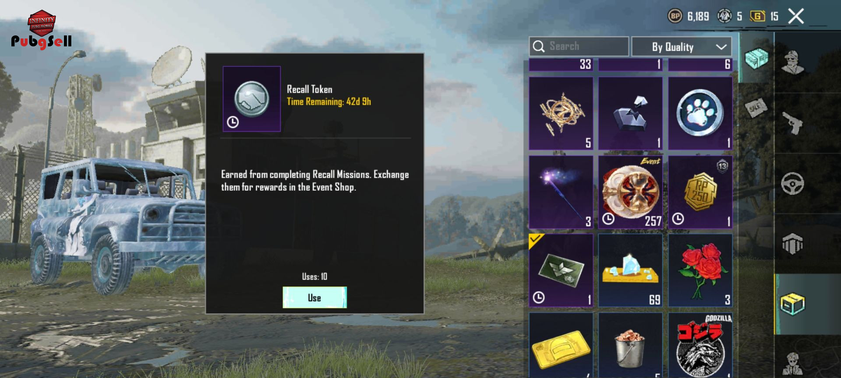Expand the By Quality sort dropdown
Viewport: 841px width, 378px height.
click(x=682, y=47)
